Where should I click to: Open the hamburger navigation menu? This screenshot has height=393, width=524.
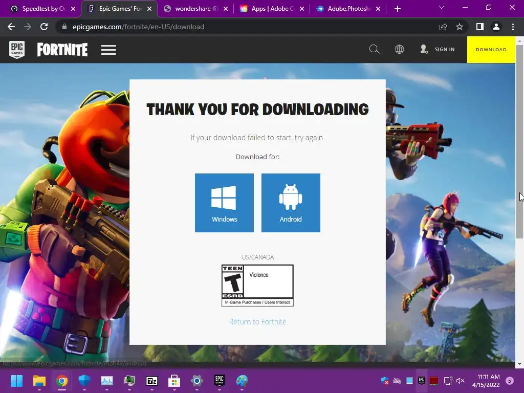click(108, 50)
